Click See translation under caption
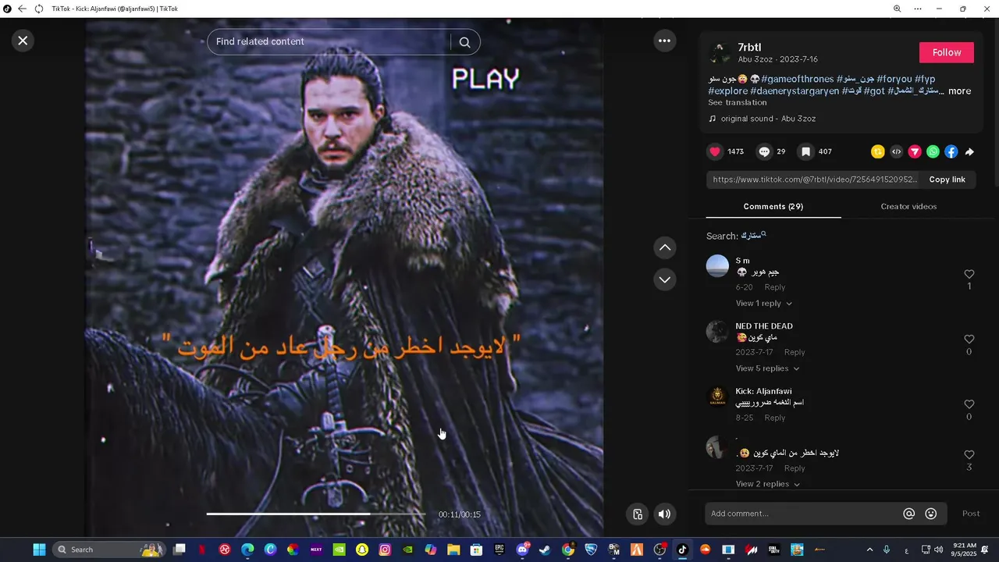999x562 pixels. coord(738,102)
